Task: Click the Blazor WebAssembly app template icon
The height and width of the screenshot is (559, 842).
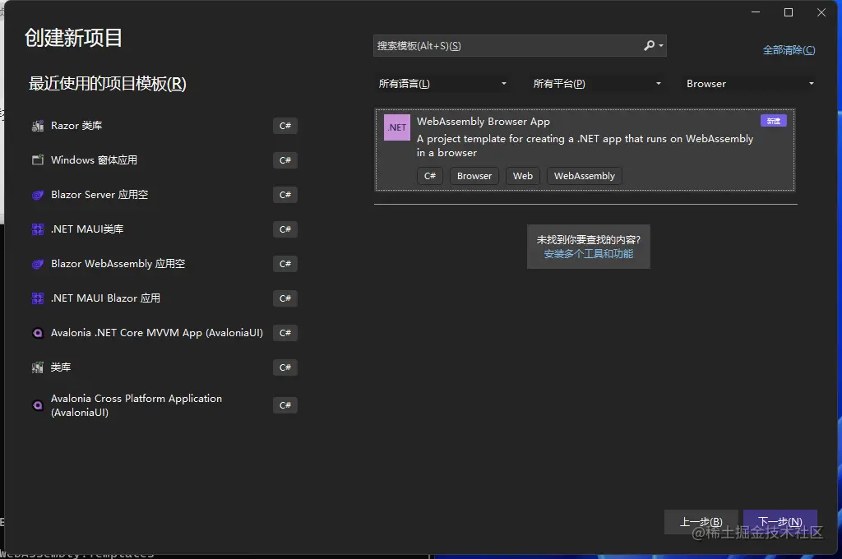Action: 38,264
